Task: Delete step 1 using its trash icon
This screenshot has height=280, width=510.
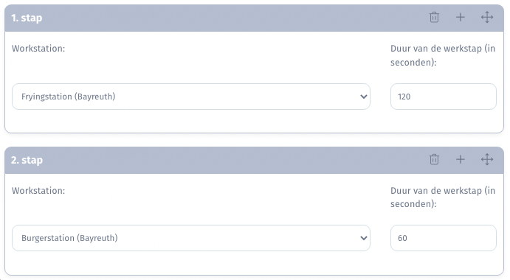Action: click(x=434, y=17)
